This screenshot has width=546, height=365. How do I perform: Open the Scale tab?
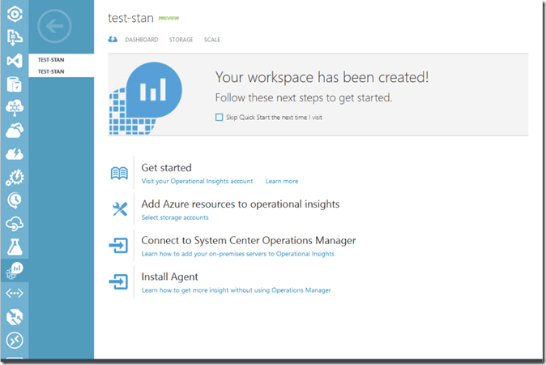pyautogui.click(x=211, y=40)
